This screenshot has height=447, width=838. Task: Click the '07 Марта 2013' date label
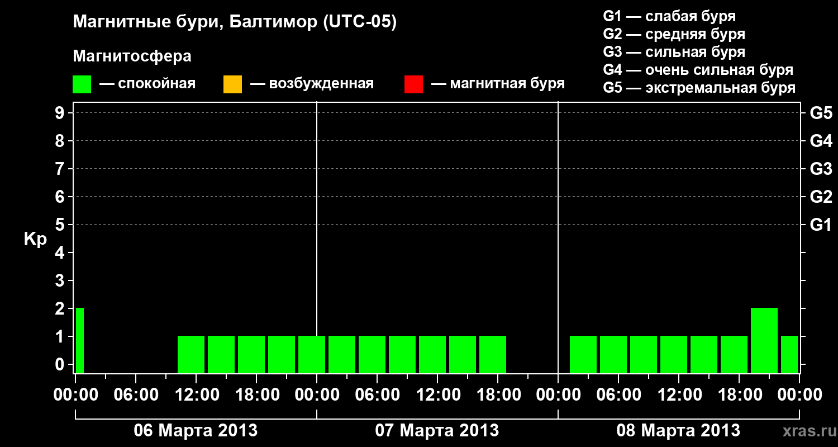click(437, 430)
